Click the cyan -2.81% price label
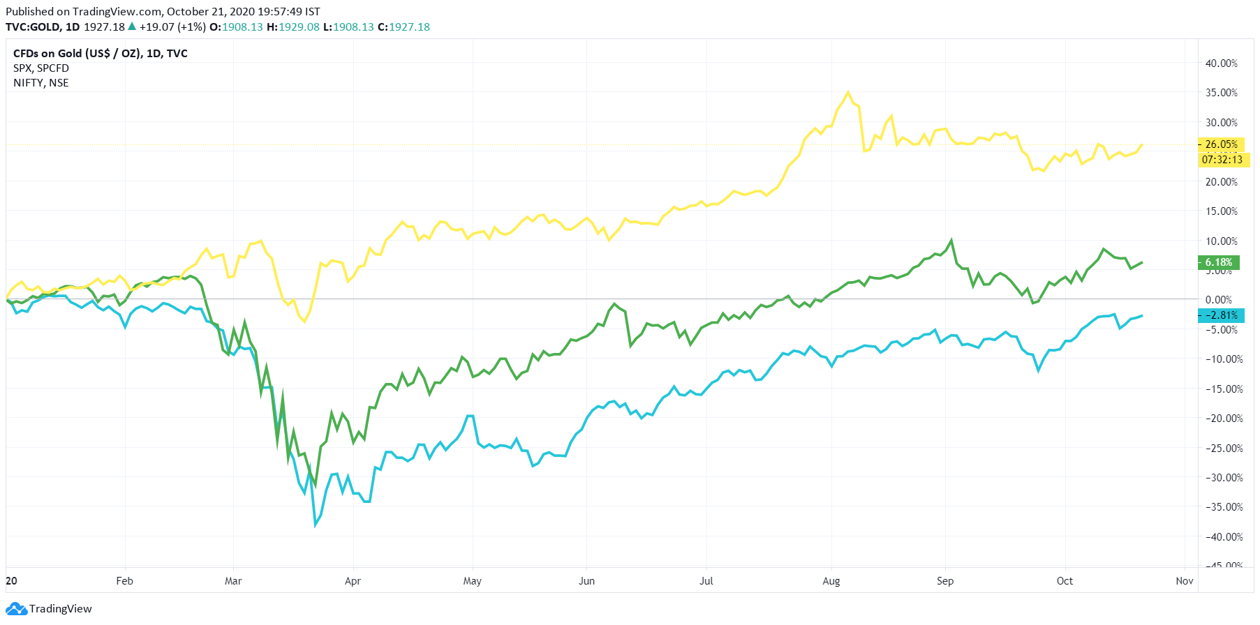Image resolution: width=1260 pixels, height=625 pixels. [x=1221, y=315]
